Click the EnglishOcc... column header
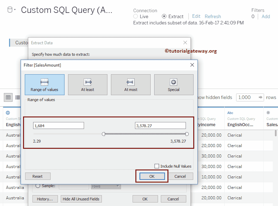 (240, 125)
